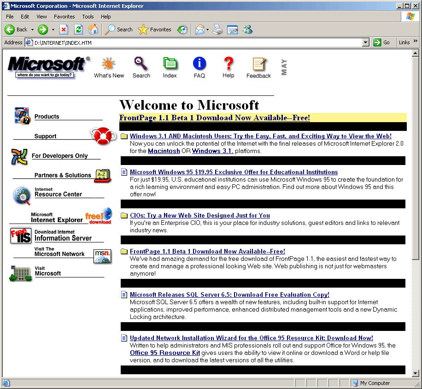Open the Index pages icon
422x389 pixels.
click(170, 63)
